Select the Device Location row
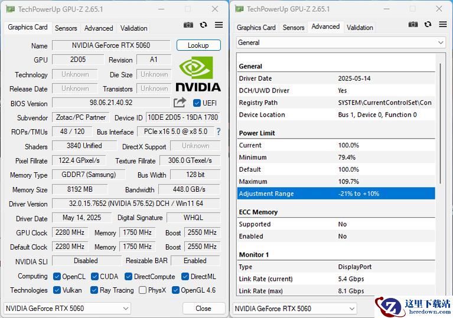Image resolution: width=453 pixels, height=318 pixels. click(336, 115)
